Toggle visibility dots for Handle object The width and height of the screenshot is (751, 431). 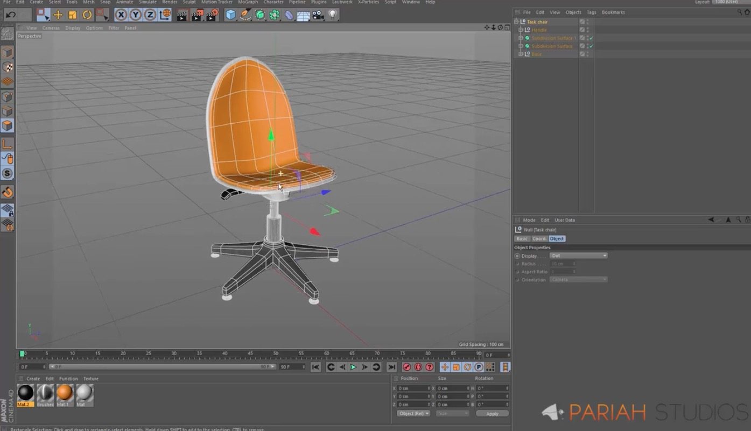click(587, 30)
